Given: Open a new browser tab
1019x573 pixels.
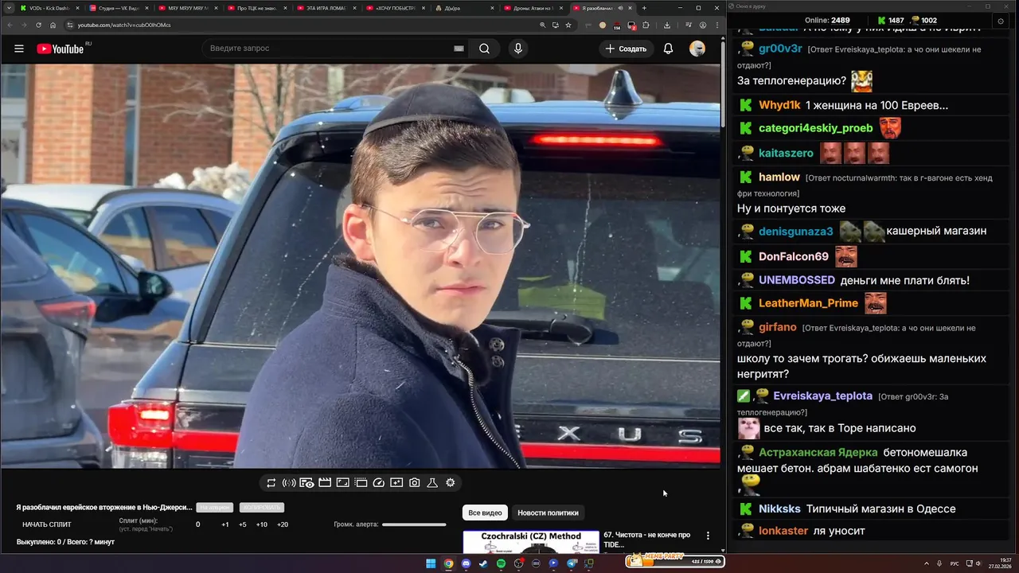Looking at the screenshot, I should pos(644,8).
